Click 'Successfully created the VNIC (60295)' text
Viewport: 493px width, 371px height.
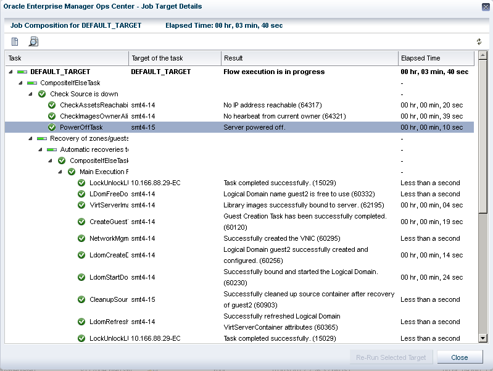point(282,238)
